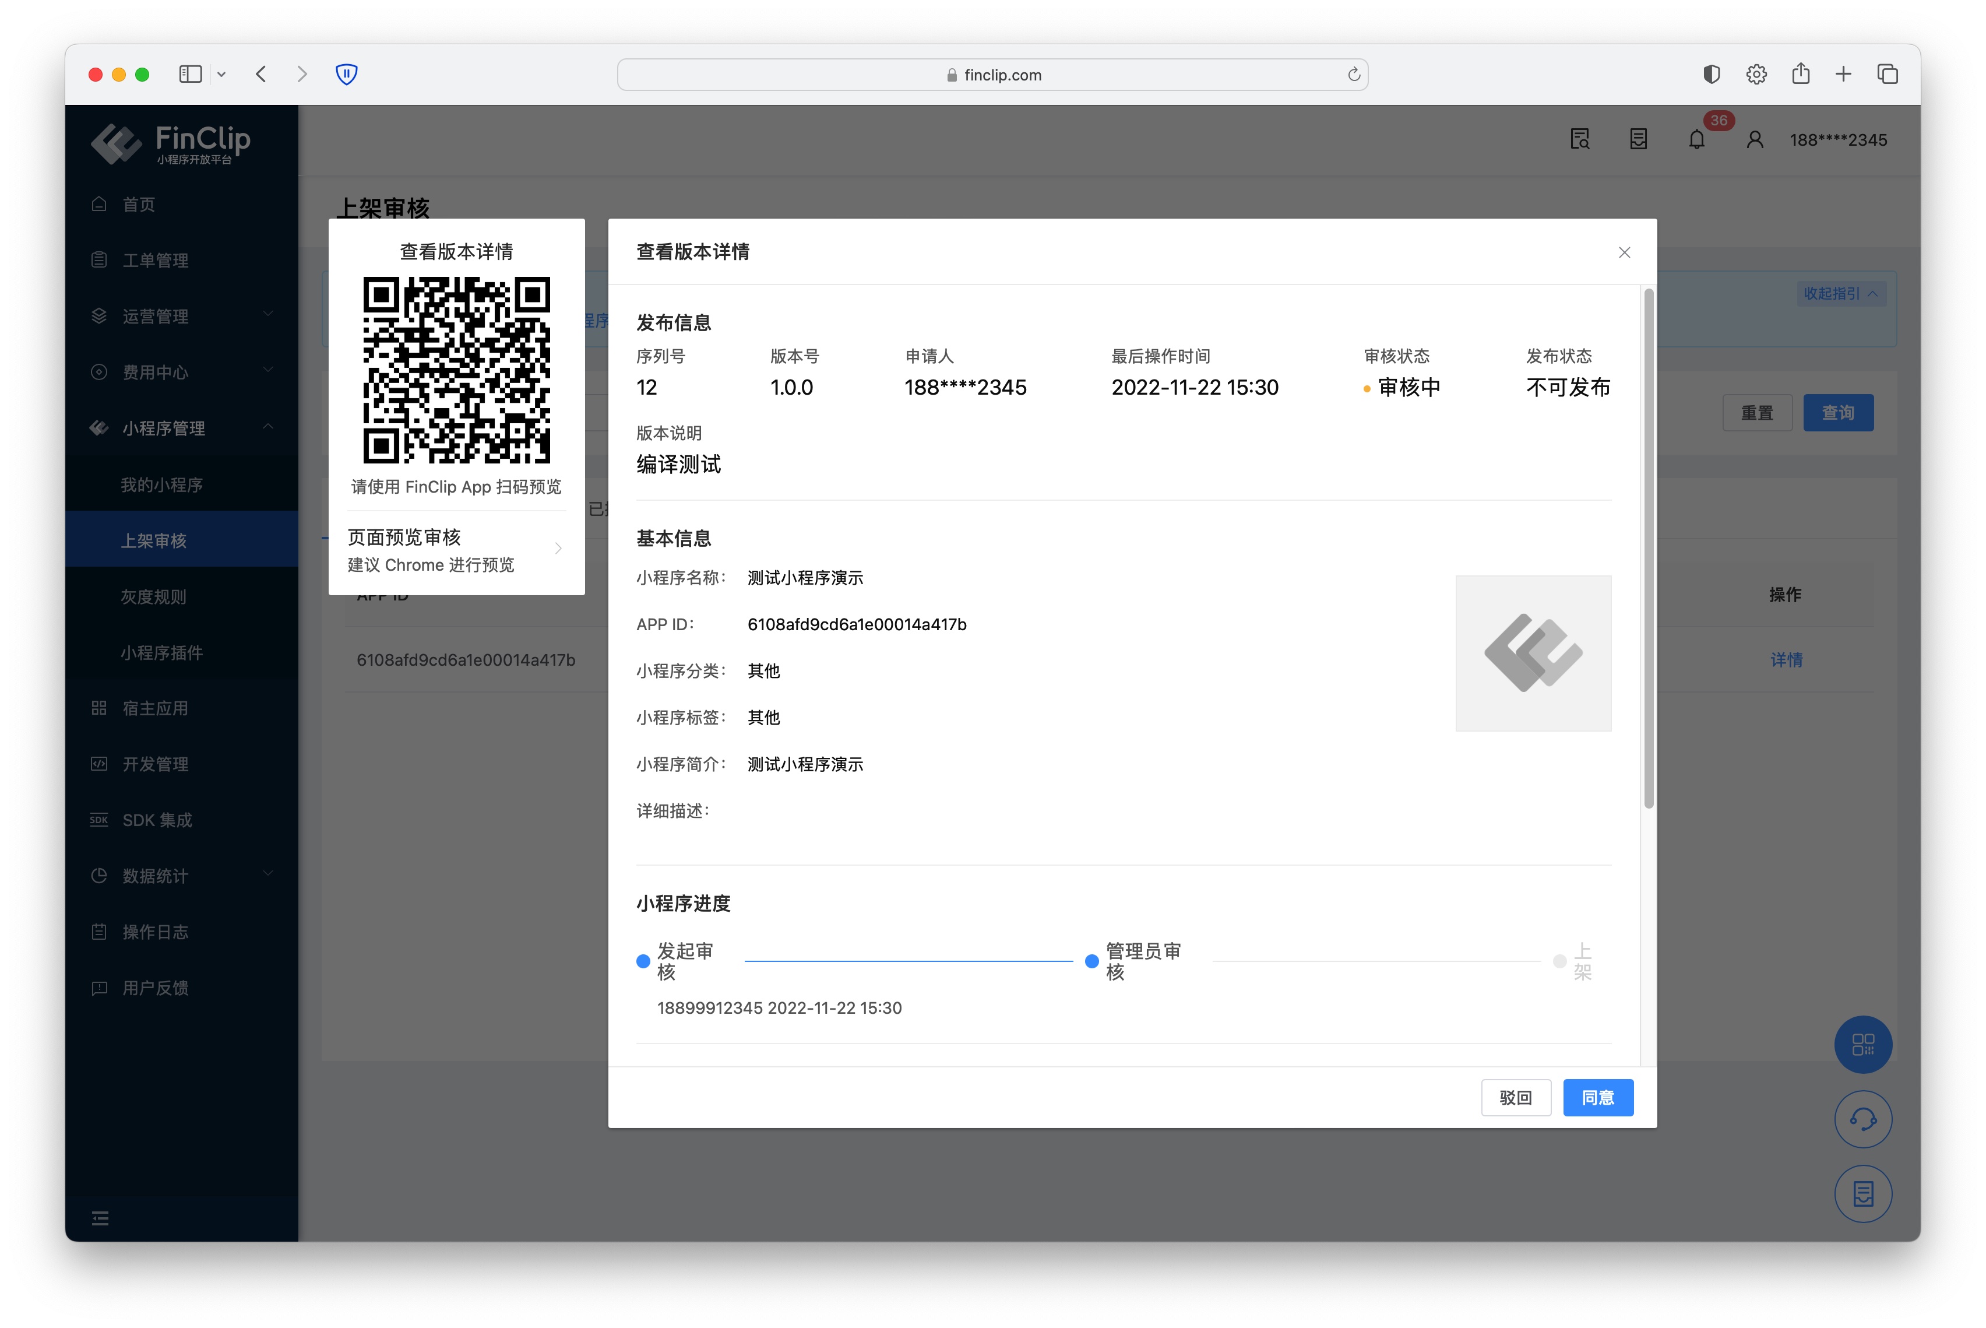Click the document search icon in header
Screen dimensions: 1986x1328
pyautogui.click(x=1580, y=140)
